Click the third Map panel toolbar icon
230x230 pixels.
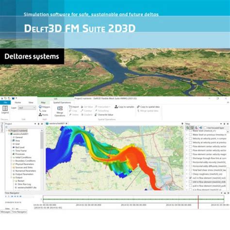196,128
